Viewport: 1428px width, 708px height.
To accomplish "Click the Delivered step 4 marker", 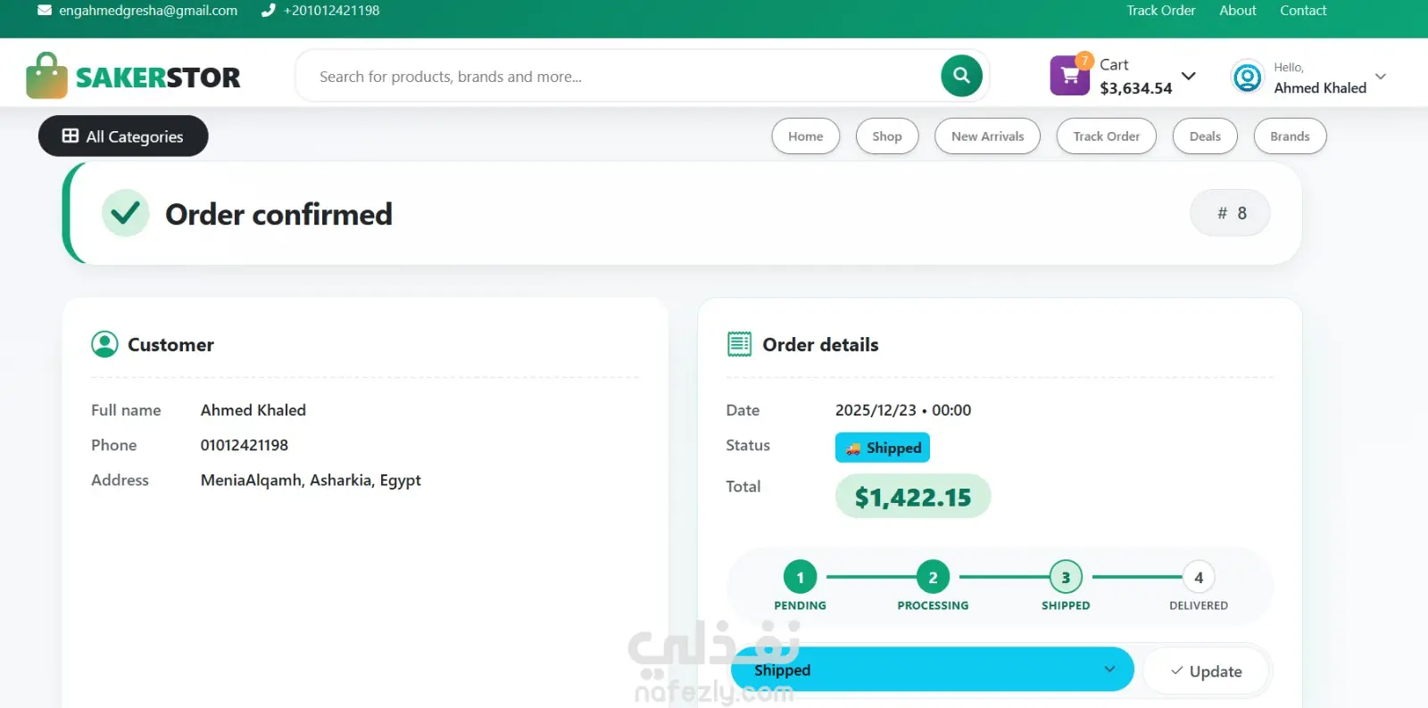I will point(1199,578).
